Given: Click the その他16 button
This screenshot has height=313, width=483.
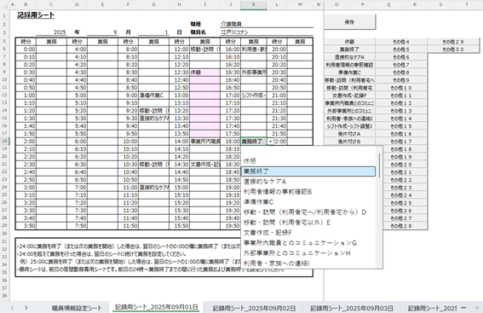Looking at the screenshot, I should (x=401, y=134).
